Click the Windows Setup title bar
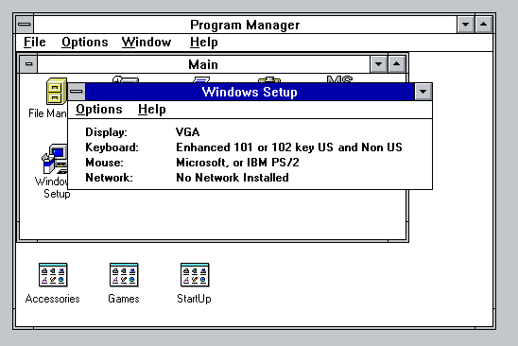This screenshot has width=518, height=346. point(250,92)
